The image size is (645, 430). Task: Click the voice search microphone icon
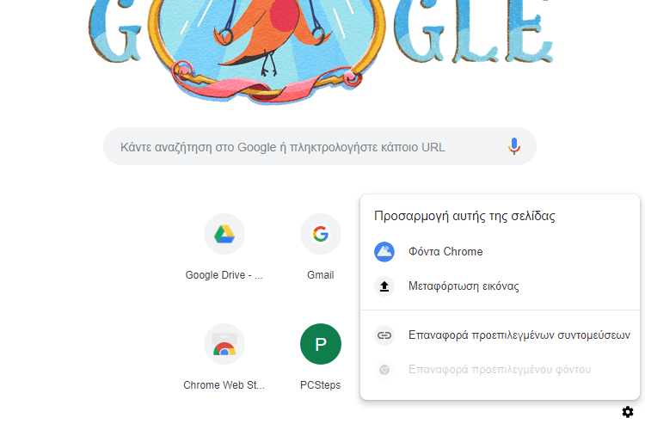513,146
